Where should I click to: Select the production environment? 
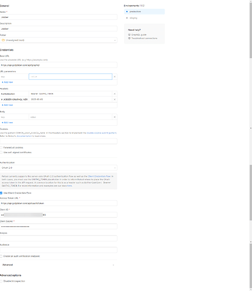[x=144, y=12]
